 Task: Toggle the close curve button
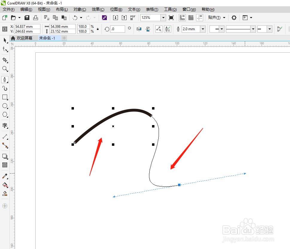click(280, 29)
